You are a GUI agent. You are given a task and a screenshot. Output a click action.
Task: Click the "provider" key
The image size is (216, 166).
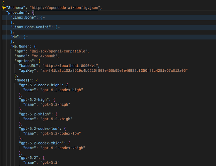[17, 13]
